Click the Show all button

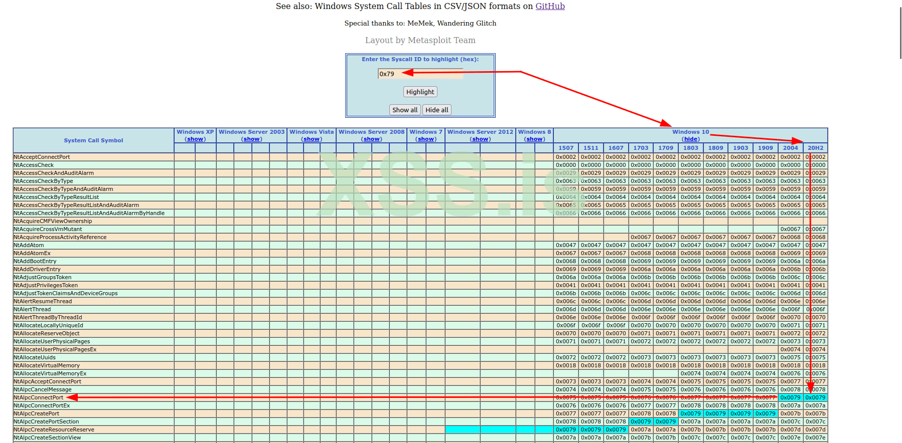click(405, 110)
